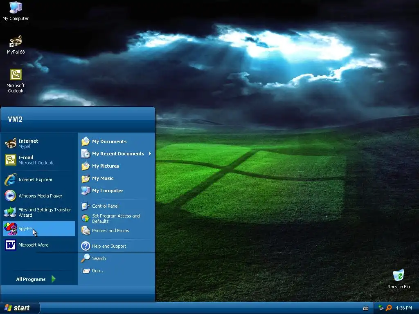The width and height of the screenshot is (419, 314).
Task: Click the My Recent Documents icon
Action: 86,154
